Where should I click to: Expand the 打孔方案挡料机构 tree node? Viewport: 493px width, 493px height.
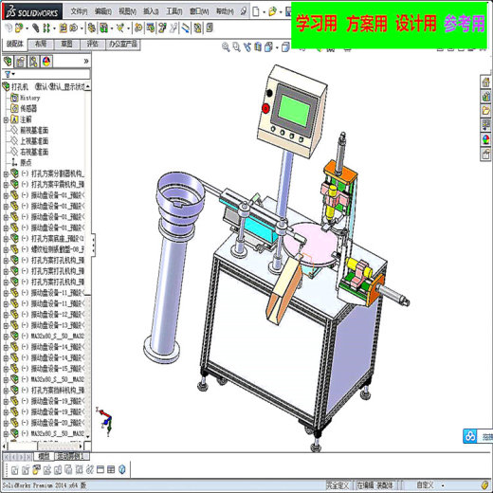point(6,391)
